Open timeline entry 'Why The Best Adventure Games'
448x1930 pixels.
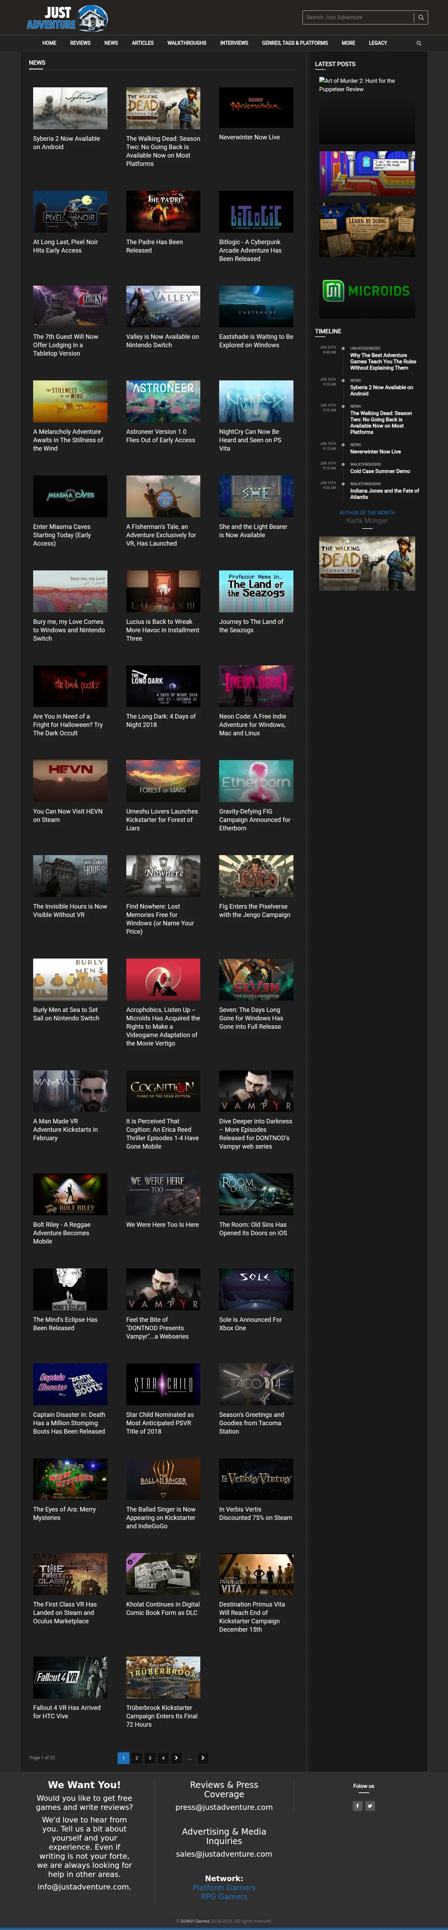pyautogui.click(x=384, y=361)
